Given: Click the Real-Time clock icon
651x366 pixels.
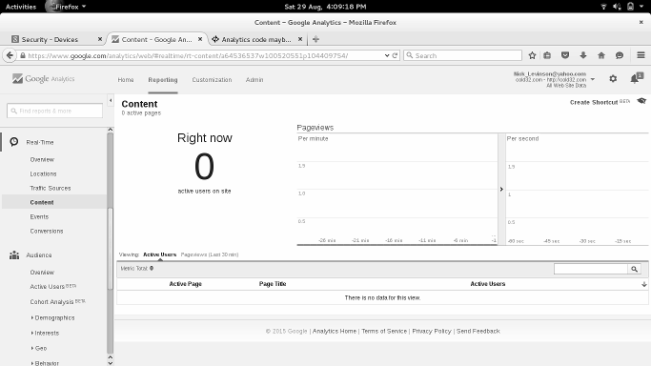Looking at the screenshot, I should coord(14,142).
